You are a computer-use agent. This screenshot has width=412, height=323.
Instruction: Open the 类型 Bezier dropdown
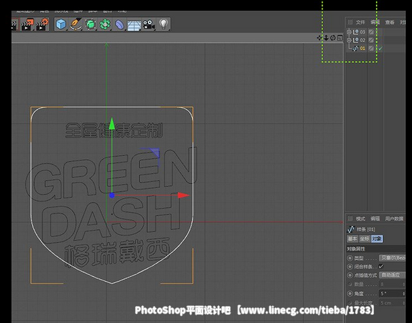coord(392,258)
